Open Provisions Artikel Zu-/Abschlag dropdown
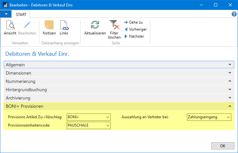Viewport: 238px width, 153px height. 108,117
